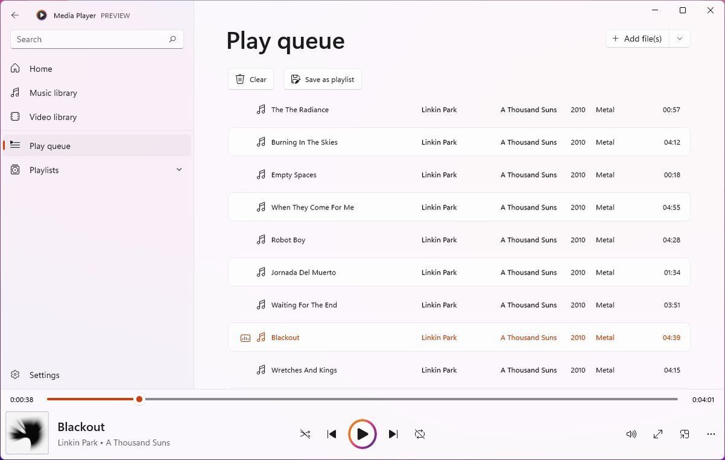Open the more options menu
The image size is (725, 460).
coord(711,434)
